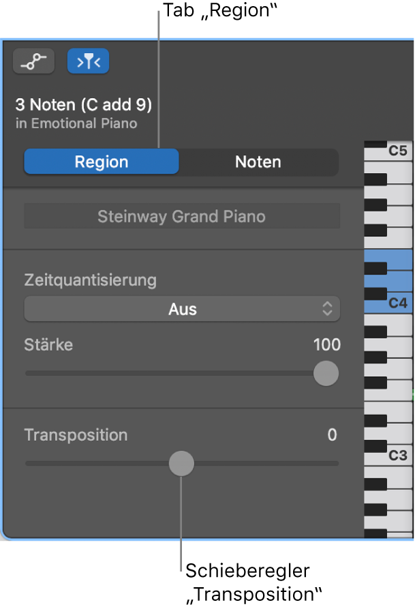The width and height of the screenshot is (415, 609).
Task: Click the Stärke slider handle
Action: 325,373
